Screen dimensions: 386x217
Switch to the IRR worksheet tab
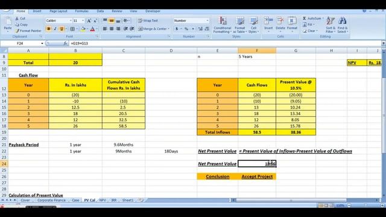(114, 200)
